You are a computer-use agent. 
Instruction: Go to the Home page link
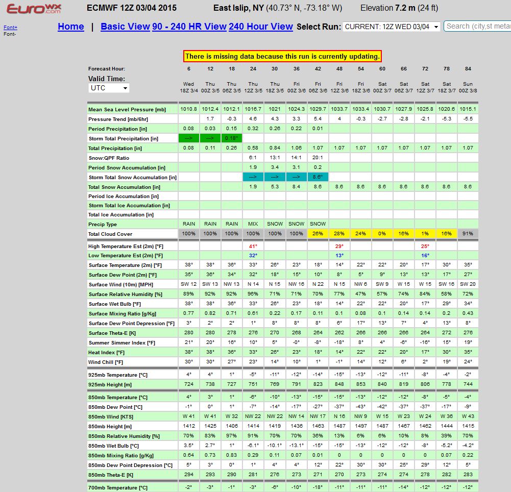pyautogui.click(x=71, y=27)
